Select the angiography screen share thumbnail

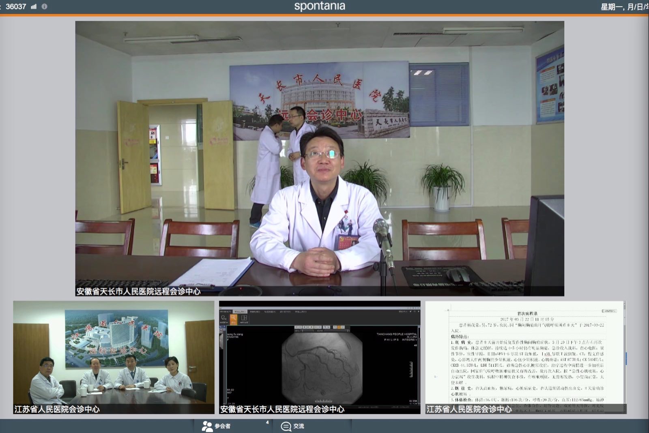coord(320,357)
